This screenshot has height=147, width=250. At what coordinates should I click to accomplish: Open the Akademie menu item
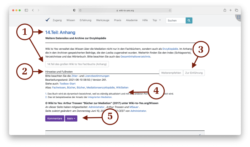[x=131, y=20]
